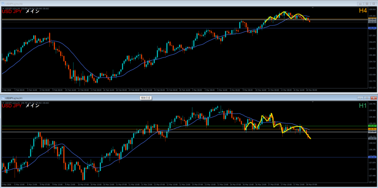Click the blue 158.042 price tag in H4 chart
Image resolution: width=378 pixels, height=188 pixels.
tap(372, 28)
